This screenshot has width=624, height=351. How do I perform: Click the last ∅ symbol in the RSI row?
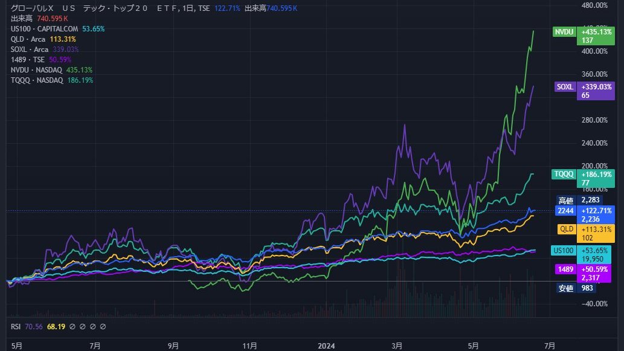coord(103,326)
